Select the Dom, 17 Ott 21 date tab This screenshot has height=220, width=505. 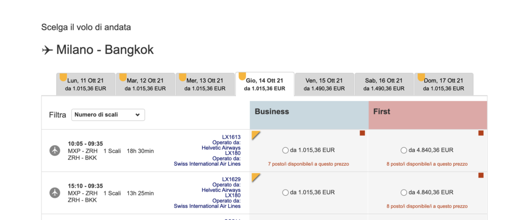[443, 84]
